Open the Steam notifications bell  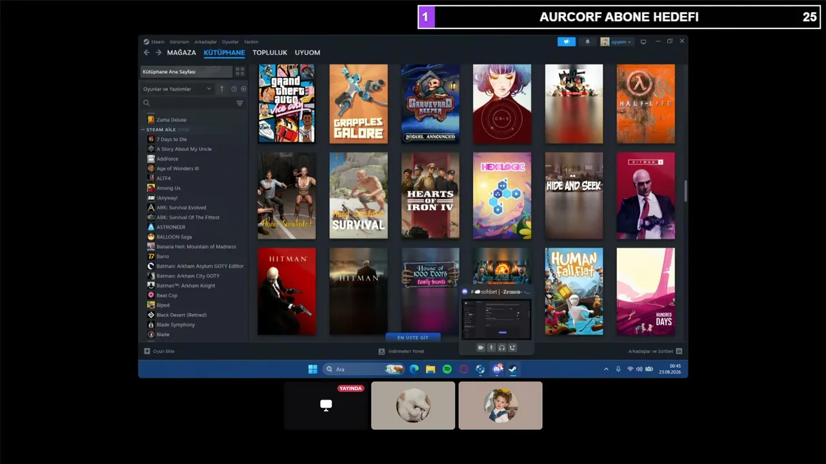[x=587, y=42]
